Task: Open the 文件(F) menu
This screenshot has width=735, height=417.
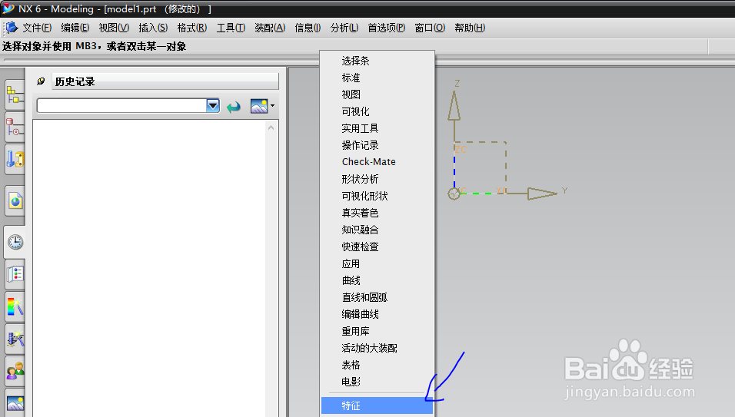Action: [37, 28]
